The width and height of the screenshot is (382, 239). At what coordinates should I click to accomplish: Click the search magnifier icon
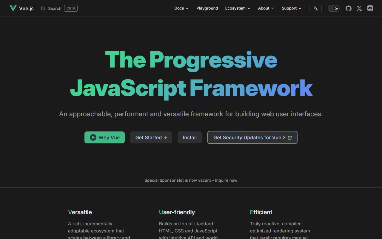tap(43, 8)
